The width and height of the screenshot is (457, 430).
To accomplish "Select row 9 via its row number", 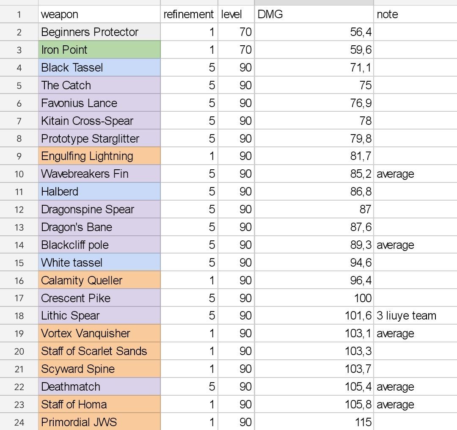I will click(19, 156).
